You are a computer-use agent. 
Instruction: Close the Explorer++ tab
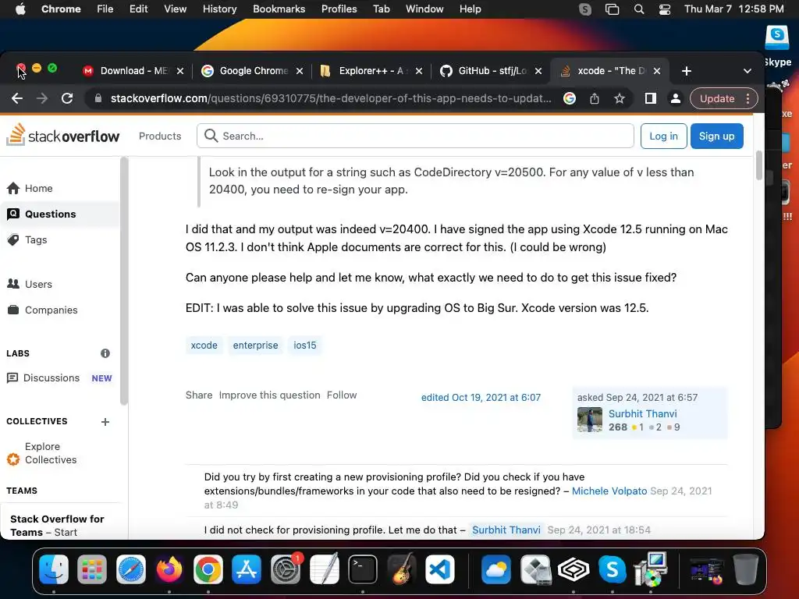419,71
